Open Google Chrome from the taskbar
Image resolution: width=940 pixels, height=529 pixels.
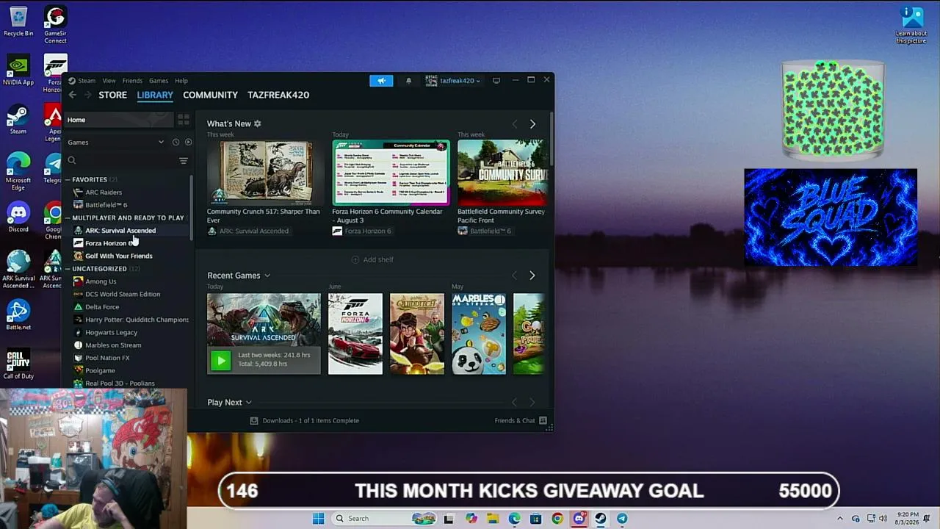pos(557,519)
